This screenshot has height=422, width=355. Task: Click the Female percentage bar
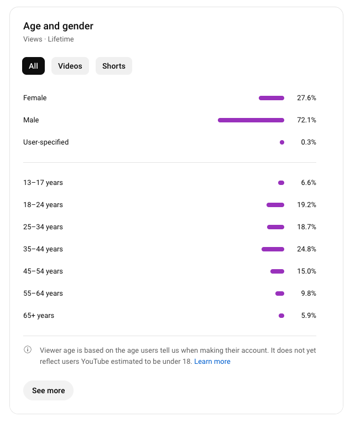272,98
